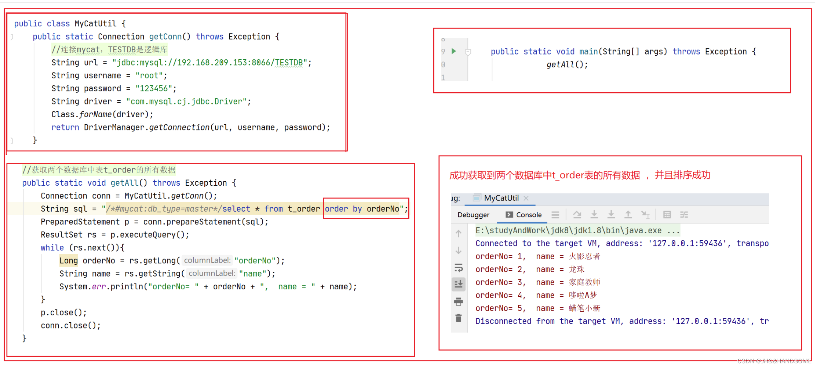Screen dimensions: 817x367
Task: Click the 'orderNo= 5' output line
Action: (x=538, y=308)
